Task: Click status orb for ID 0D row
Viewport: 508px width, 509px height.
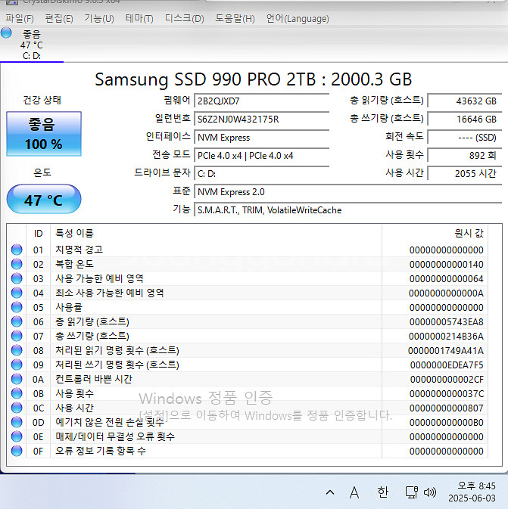Action: coord(17,422)
